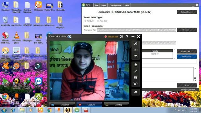The height and width of the screenshot is (113, 201).
Task: Switch to YouCam taskbar icon
Action: click(68, 110)
